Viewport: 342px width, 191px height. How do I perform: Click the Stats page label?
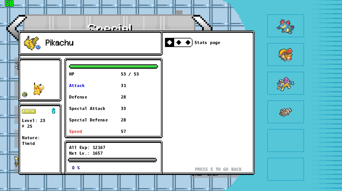pos(207,43)
